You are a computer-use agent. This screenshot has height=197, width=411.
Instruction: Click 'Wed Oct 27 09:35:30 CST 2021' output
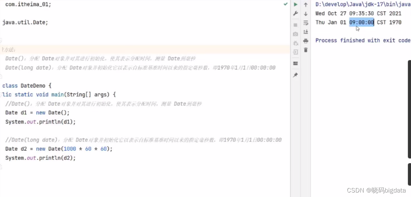[x=358, y=13]
